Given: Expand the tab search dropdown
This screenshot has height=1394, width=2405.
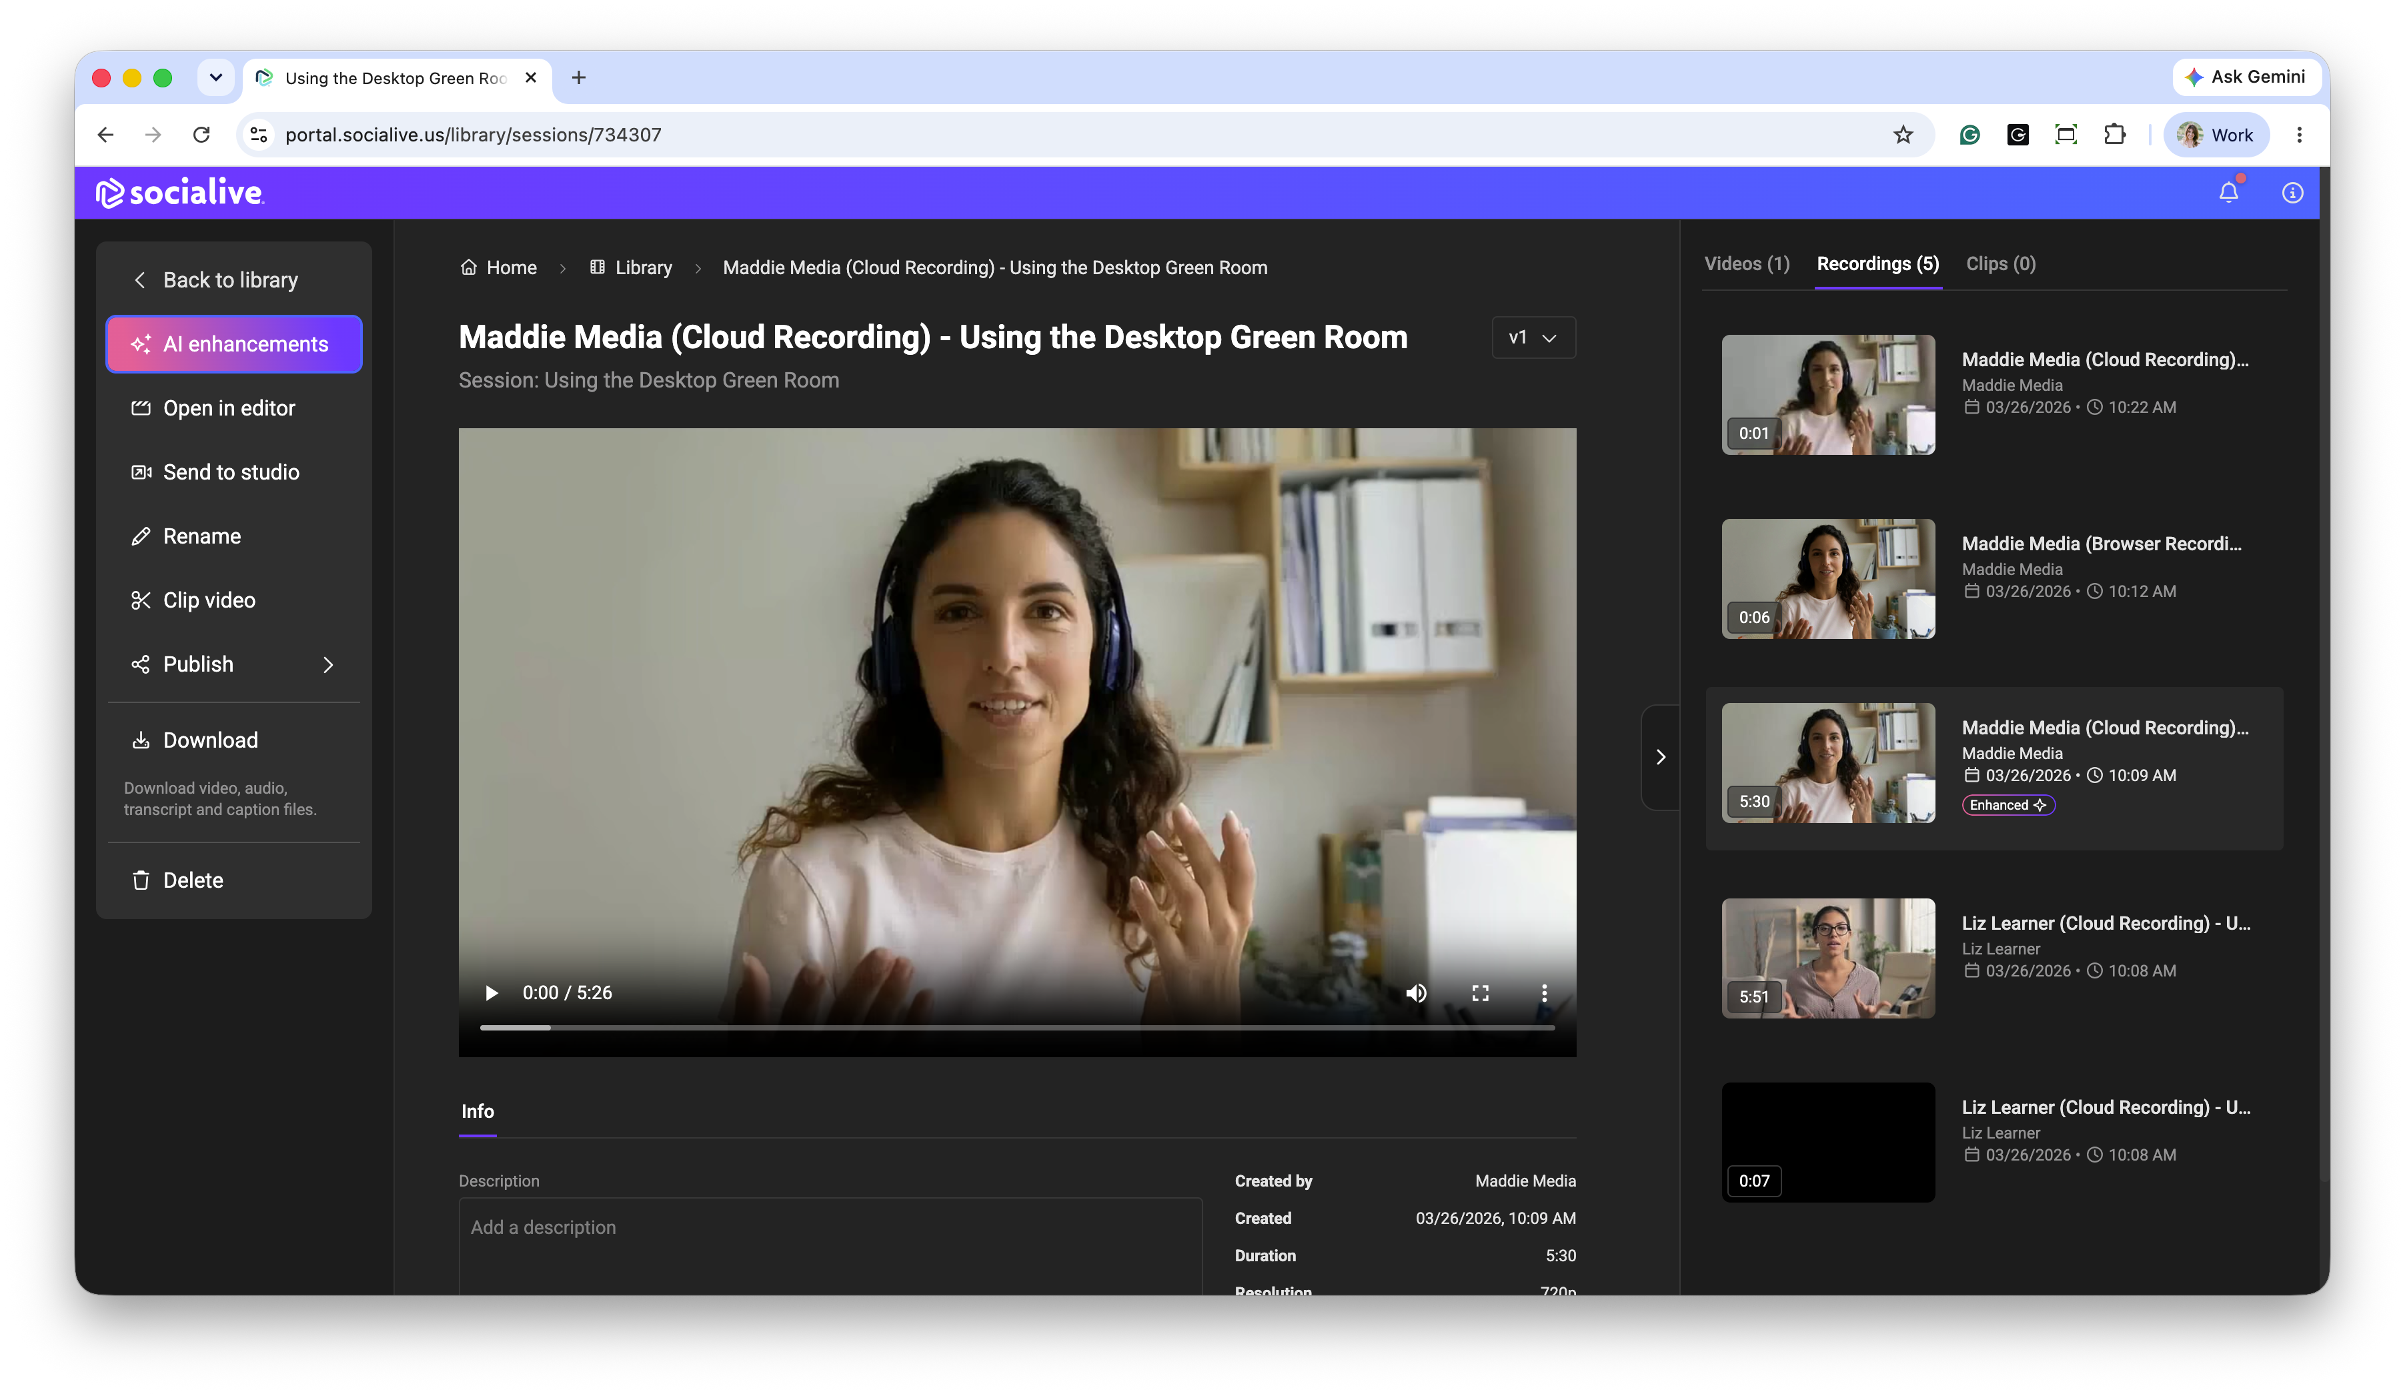Looking at the screenshot, I should 215,77.
